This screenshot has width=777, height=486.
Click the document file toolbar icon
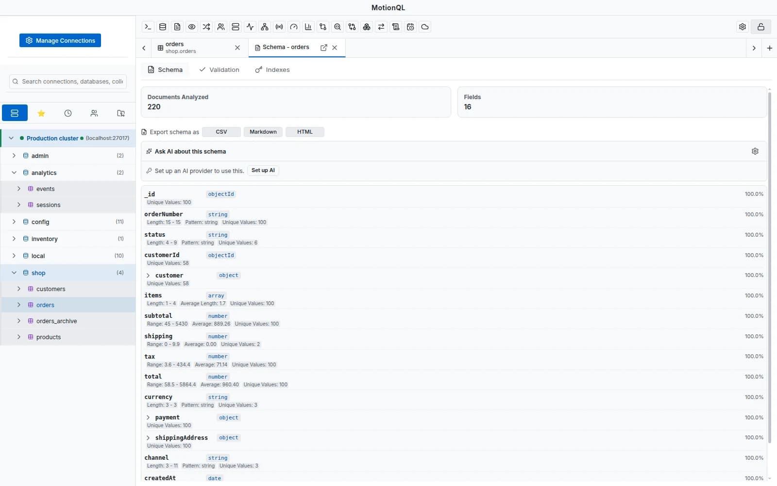coord(177,27)
